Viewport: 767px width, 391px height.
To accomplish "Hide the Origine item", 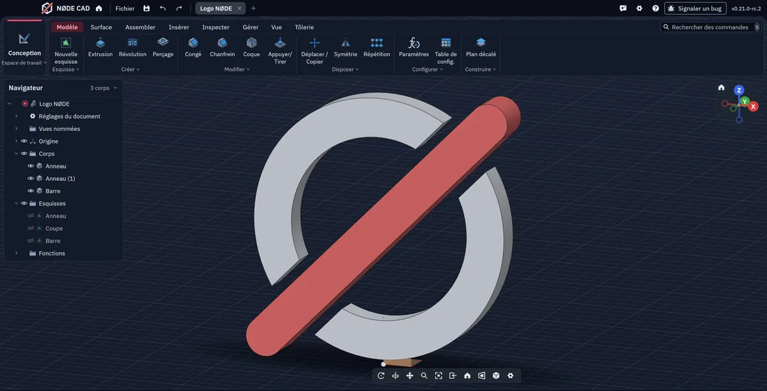I will click(x=24, y=141).
